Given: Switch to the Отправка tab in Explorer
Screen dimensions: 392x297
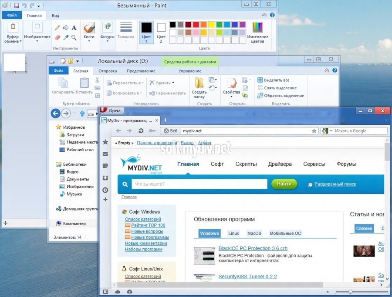Looking at the screenshot, I should click(x=108, y=71).
